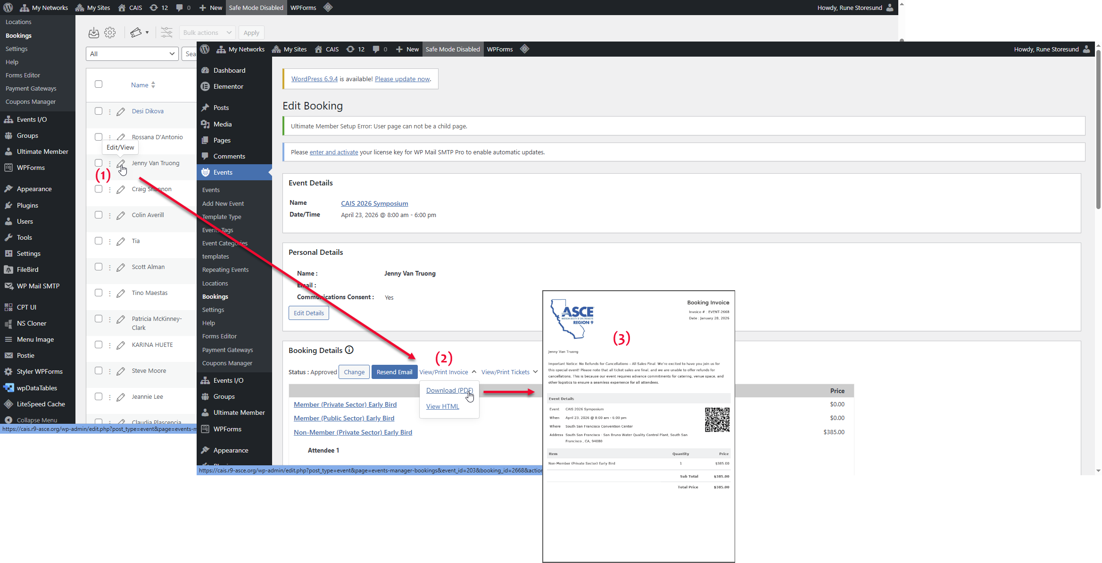Click the WordPress logo in the Edit Booking window
Screen dimensions: 1102x563
[x=205, y=49]
